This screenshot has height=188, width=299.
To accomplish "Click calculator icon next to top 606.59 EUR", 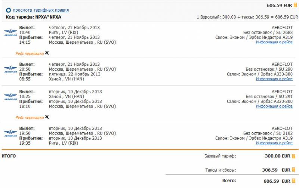I will [295, 5].
